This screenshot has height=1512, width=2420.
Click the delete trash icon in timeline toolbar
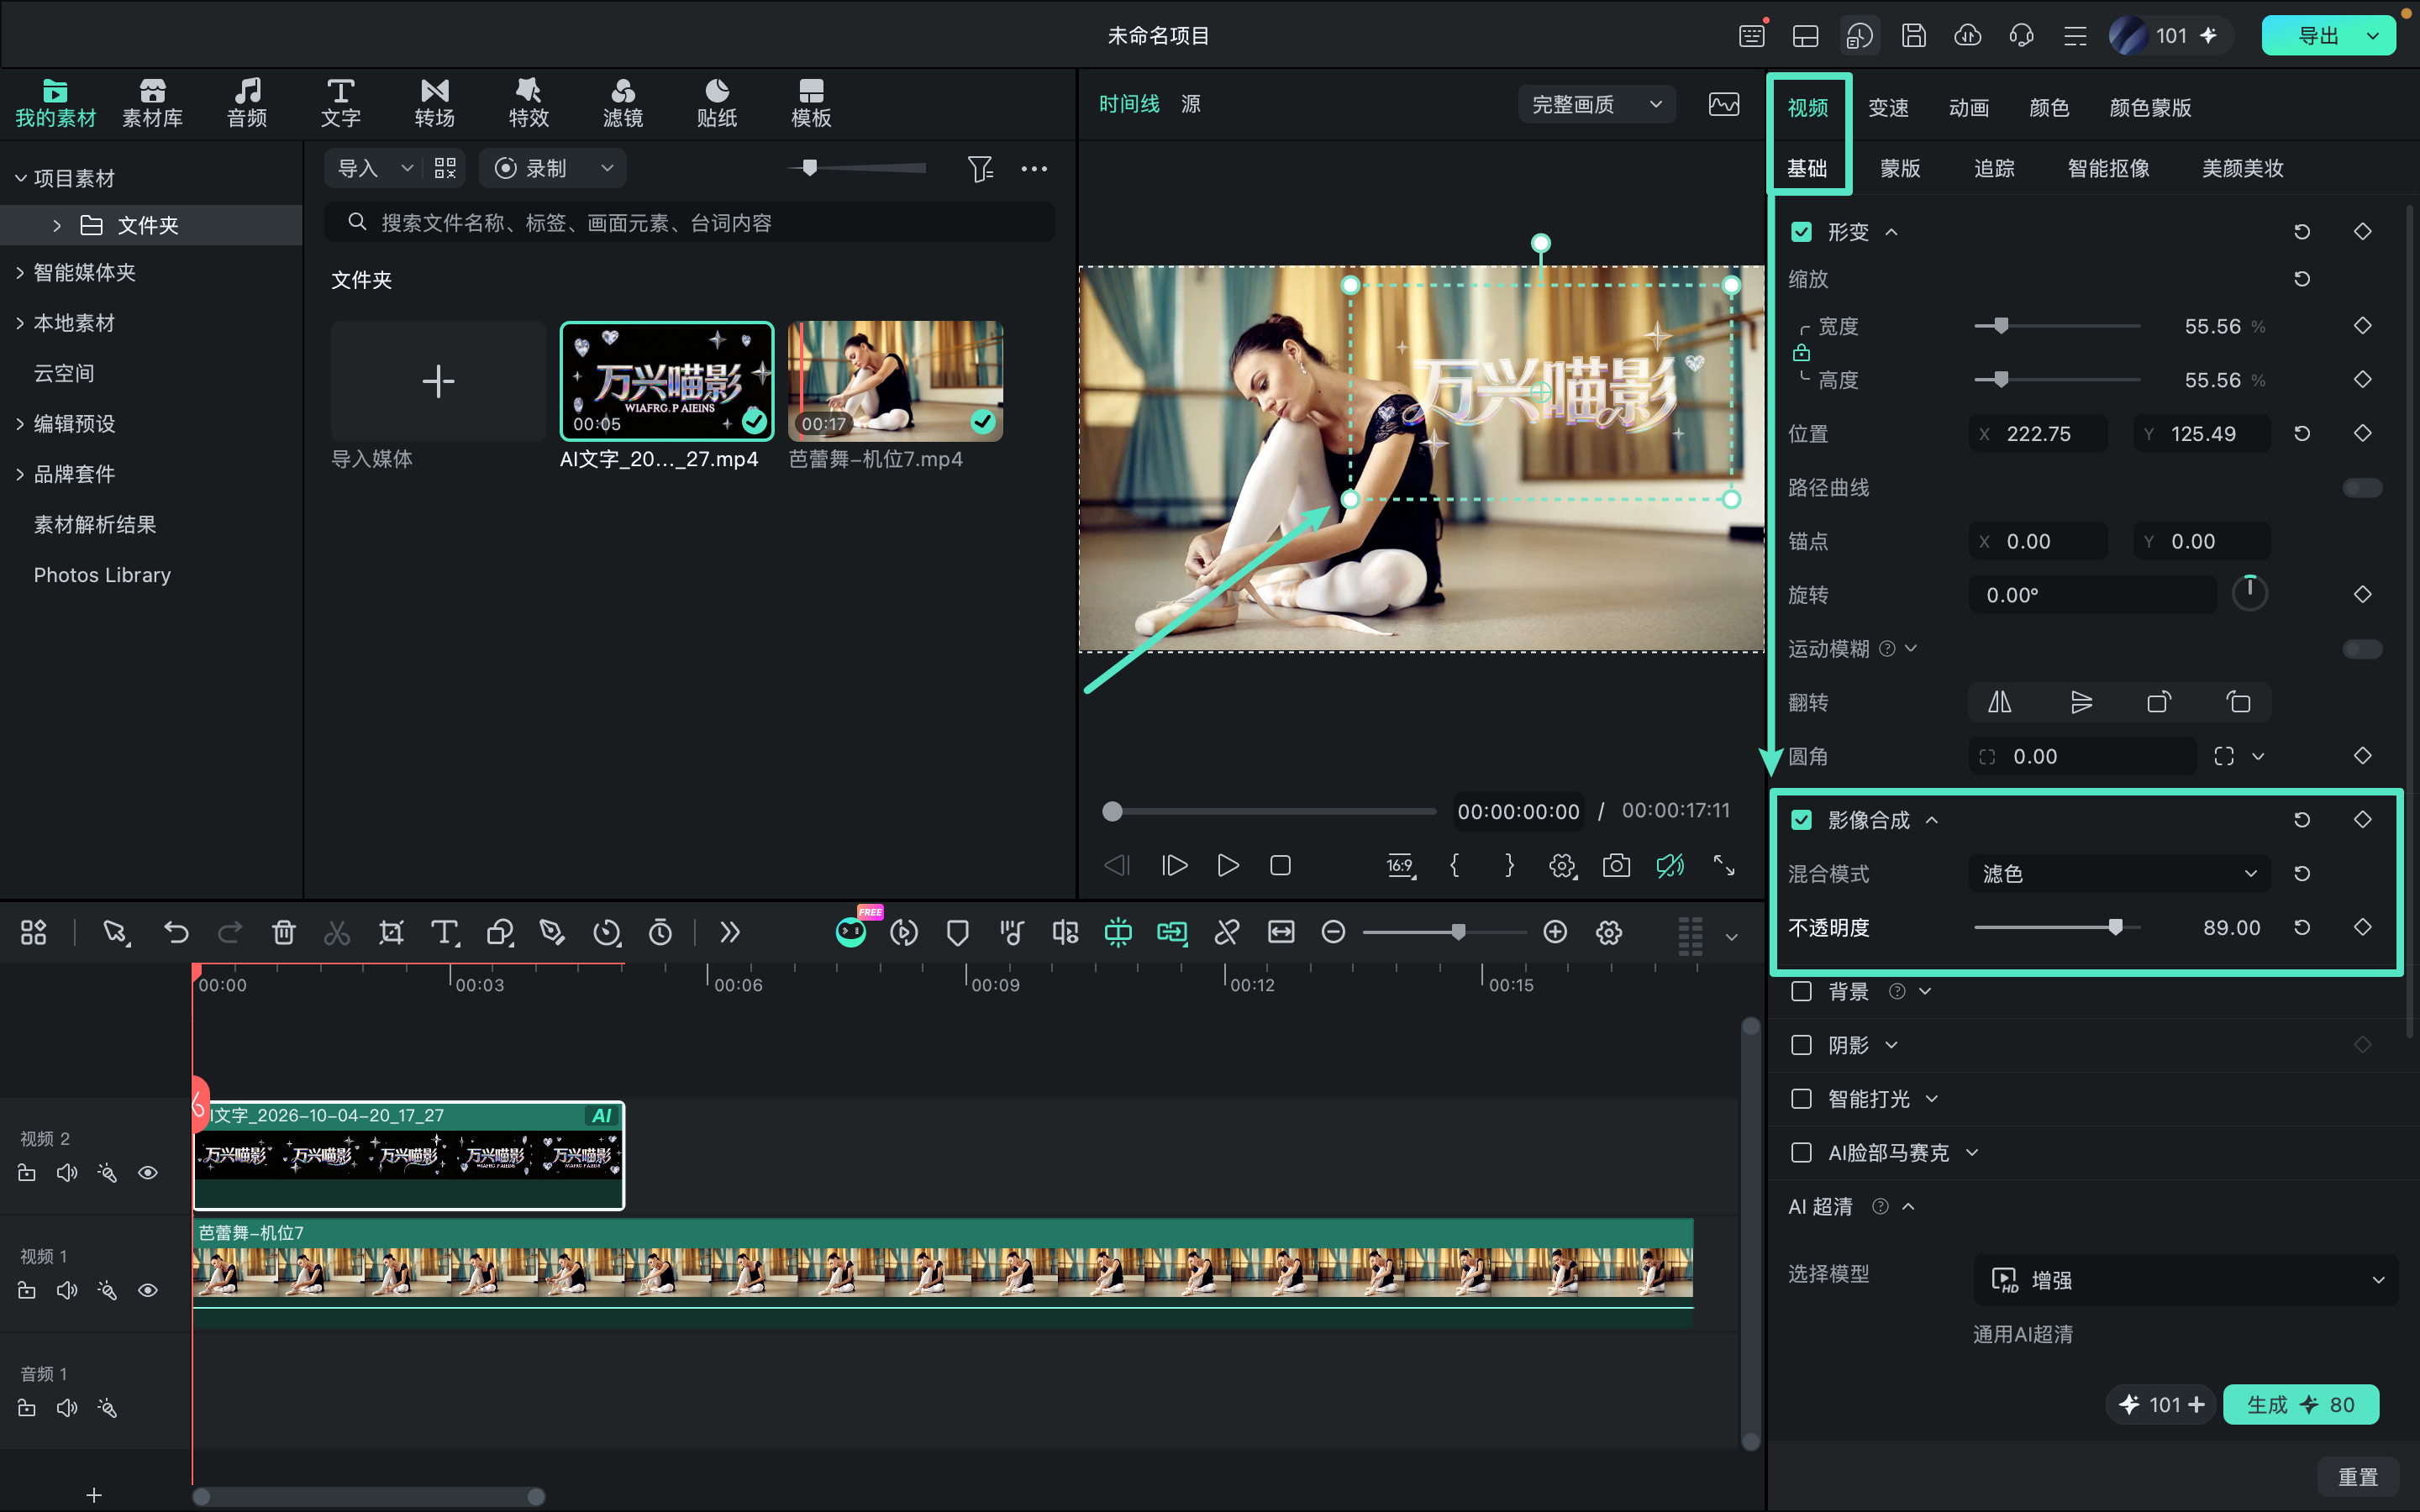(x=283, y=932)
